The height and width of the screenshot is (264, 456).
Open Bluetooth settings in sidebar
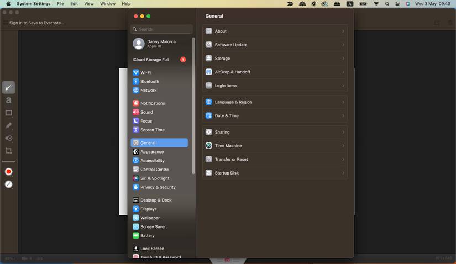coord(159,81)
